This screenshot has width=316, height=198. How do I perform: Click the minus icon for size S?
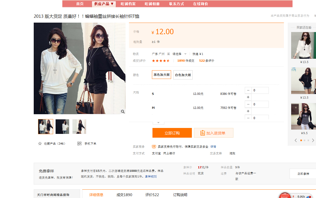click(x=248, y=91)
